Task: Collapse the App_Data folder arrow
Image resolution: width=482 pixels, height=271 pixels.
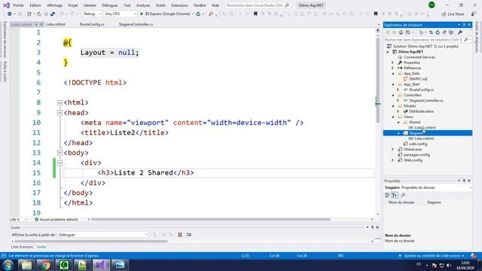Action: pos(393,74)
